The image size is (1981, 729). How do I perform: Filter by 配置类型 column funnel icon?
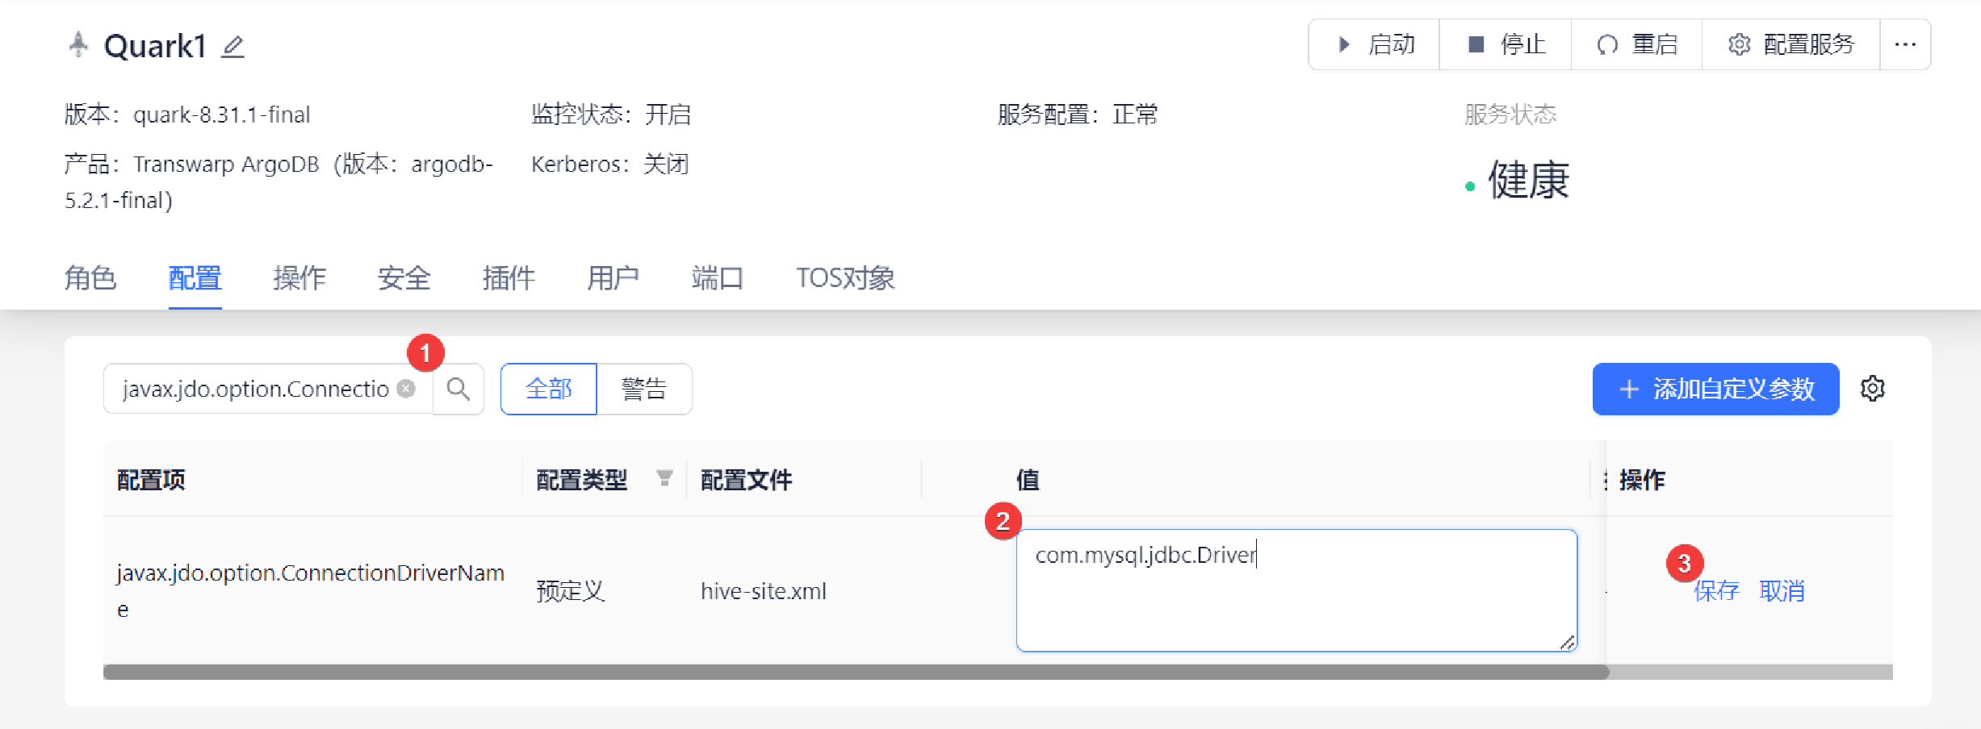click(x=664, y=479)
